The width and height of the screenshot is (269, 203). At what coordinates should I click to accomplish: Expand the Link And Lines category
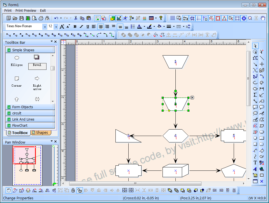(30, 119)
